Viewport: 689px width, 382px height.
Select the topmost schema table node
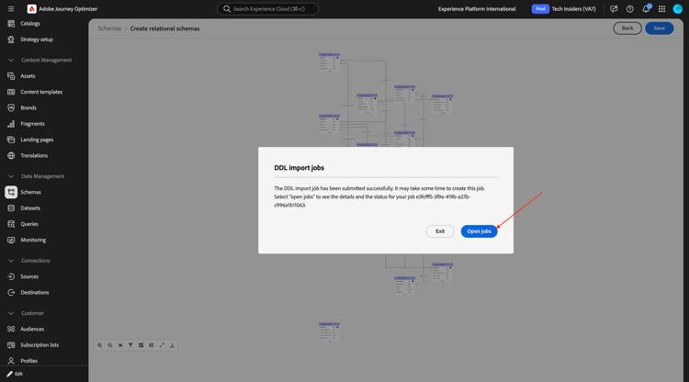tap(329, 62)
